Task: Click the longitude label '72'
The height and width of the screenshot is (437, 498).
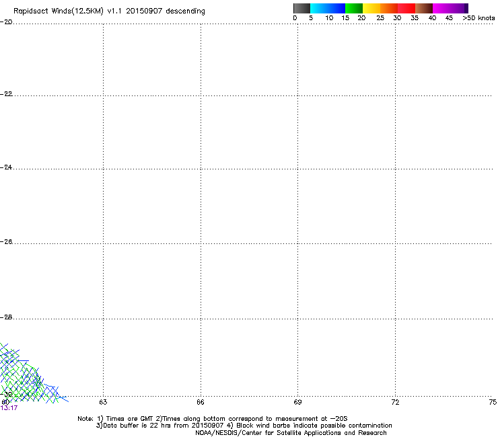Action: tap(395, 402)
